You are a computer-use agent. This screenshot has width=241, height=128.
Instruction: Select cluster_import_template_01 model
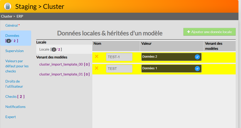tap(64, 74)
